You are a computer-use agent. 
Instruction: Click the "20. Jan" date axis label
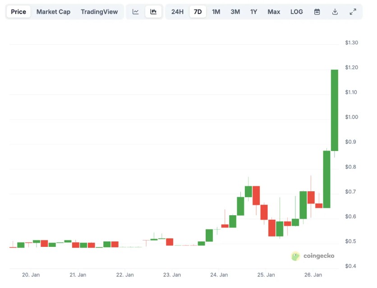point(31,274)
